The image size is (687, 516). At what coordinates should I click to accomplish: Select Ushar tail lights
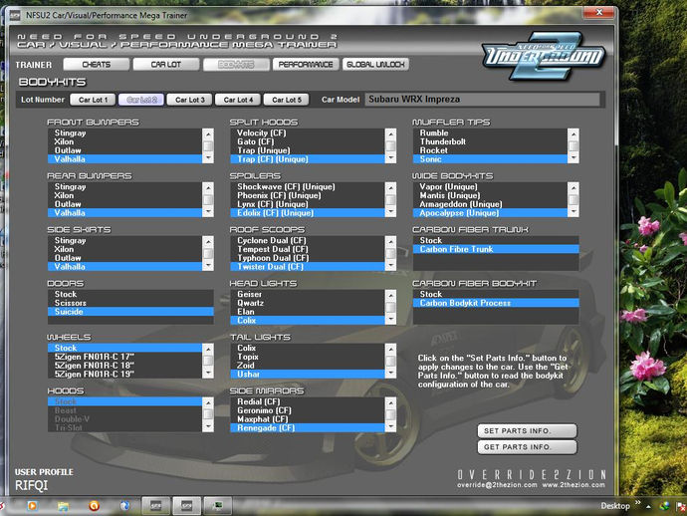[x=308, y=374]
